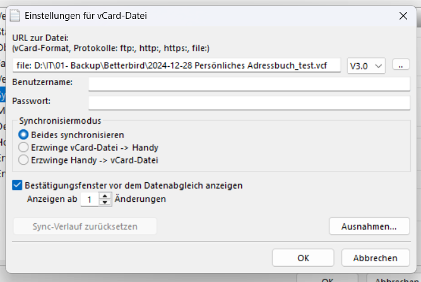Open the 'Ausnahmen...' settings
The height and width of the screenshot is (282, 421).
(369, 226)
